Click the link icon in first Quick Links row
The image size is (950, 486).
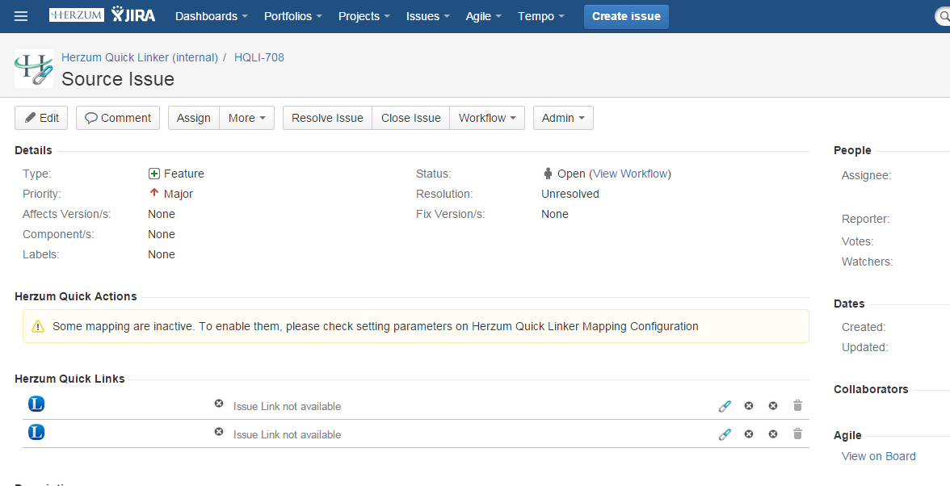coord(725,406)
